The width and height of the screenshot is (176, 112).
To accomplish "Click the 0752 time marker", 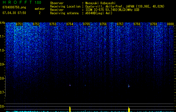I will click(36, 24).
